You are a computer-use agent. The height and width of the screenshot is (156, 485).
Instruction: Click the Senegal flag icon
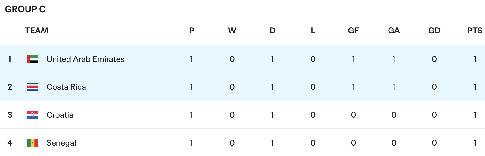(x=32, y=143)
